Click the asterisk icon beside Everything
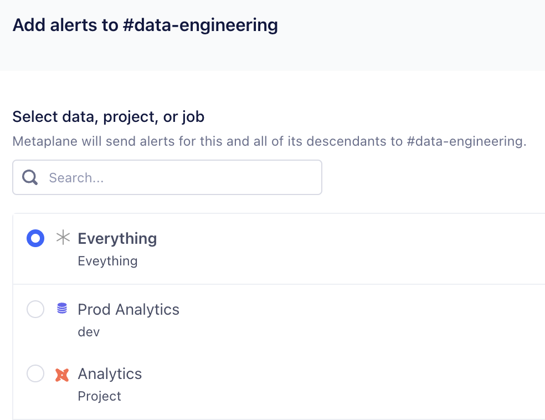This screenshot has width=545, height=420. (x=63, y=238)
